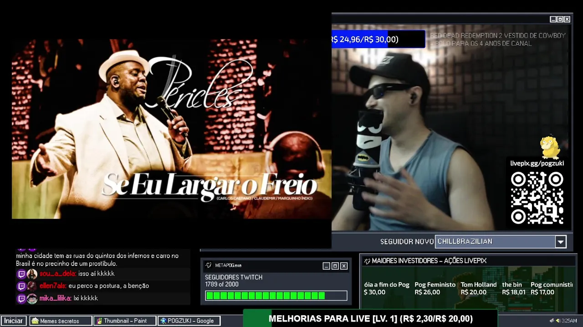This screenshot has width=583, height=327.
Task: Click the device icon left of the speaker
Action: 552,321
